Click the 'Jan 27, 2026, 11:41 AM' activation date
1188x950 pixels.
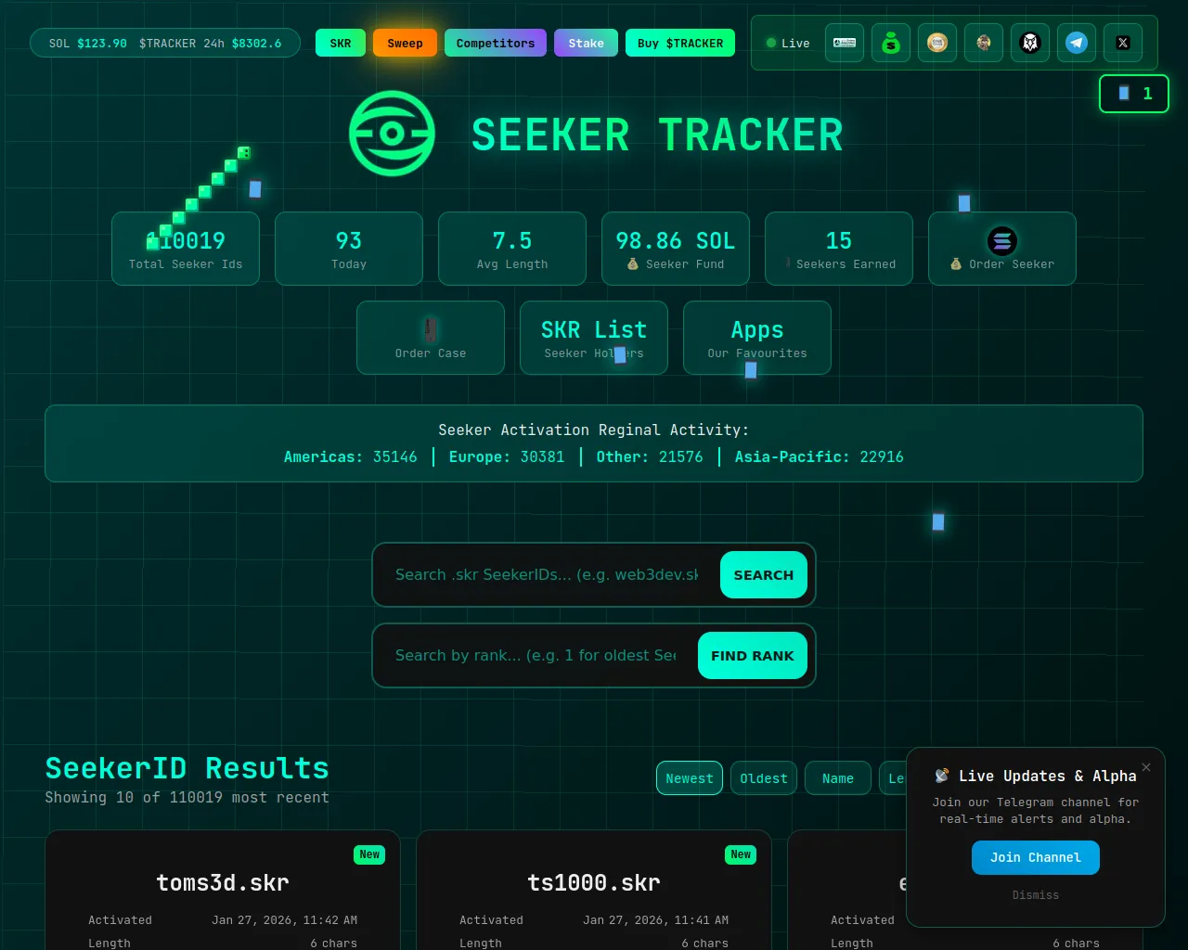click(x=656, y=920)
